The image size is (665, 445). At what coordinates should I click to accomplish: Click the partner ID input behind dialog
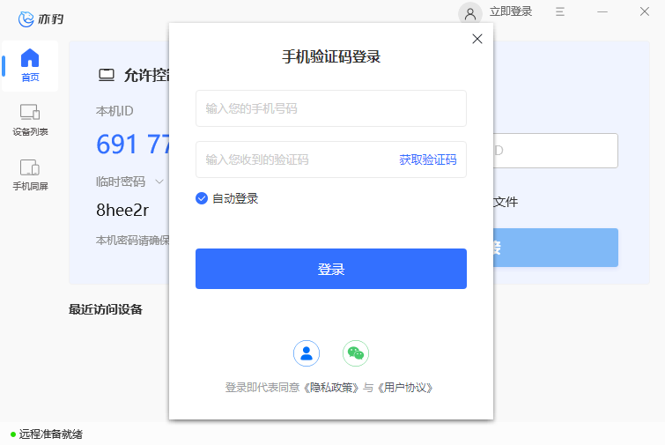556,151
